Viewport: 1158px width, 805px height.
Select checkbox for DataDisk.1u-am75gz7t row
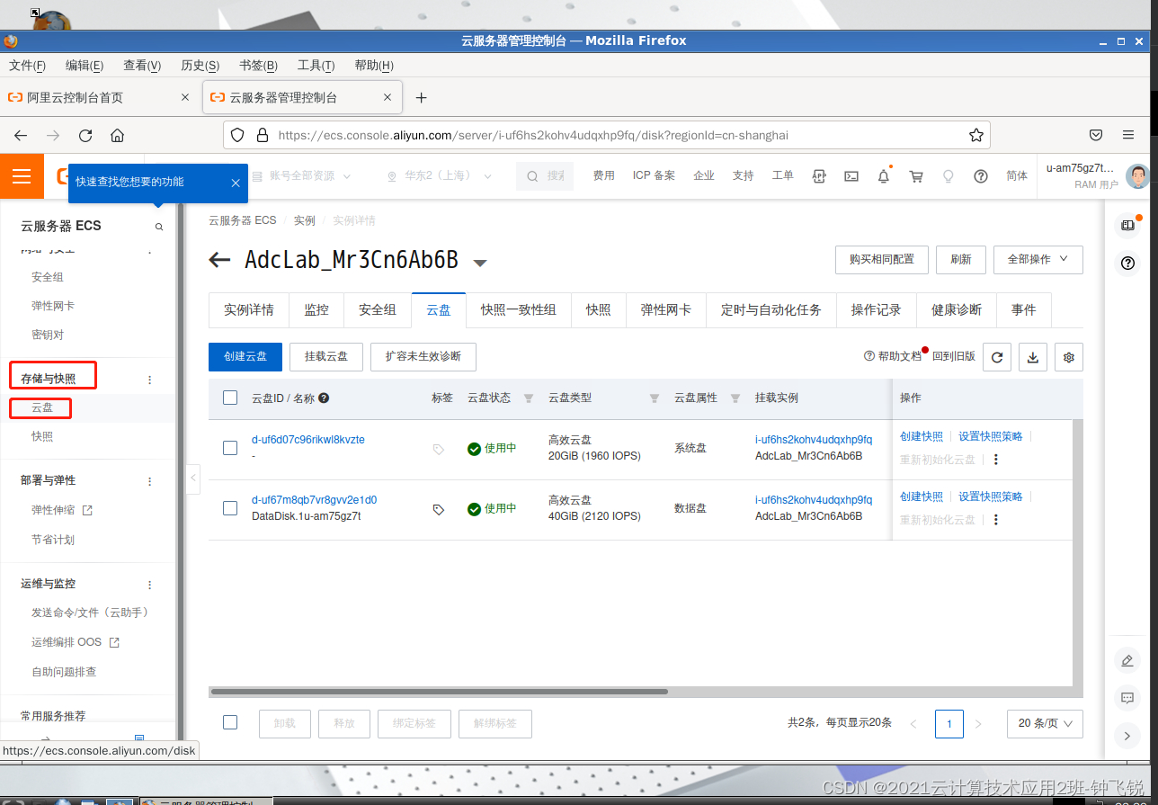(230, 508)
